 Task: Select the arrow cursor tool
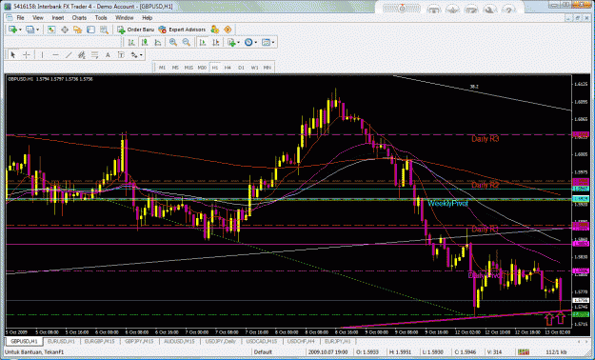click(x=13, y=55)
